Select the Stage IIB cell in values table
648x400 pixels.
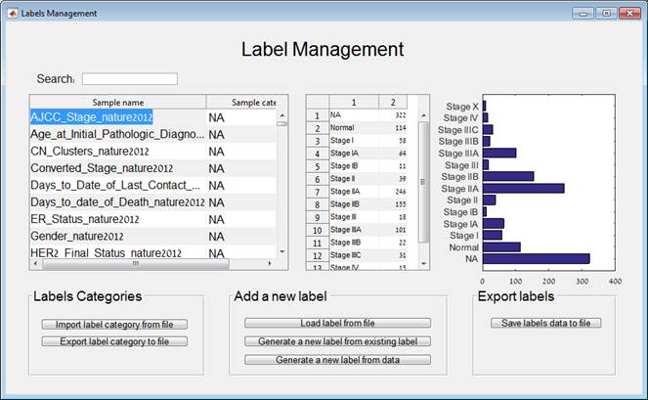point(353,203)
